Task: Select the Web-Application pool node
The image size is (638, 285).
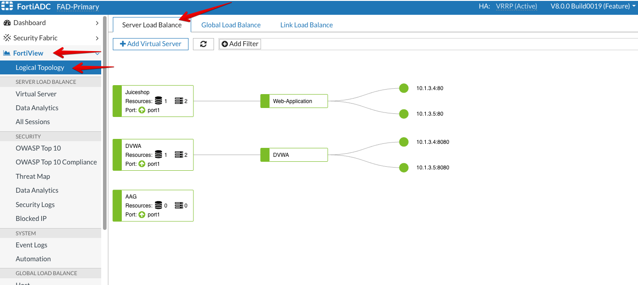Action: click(x=294, y=101)
